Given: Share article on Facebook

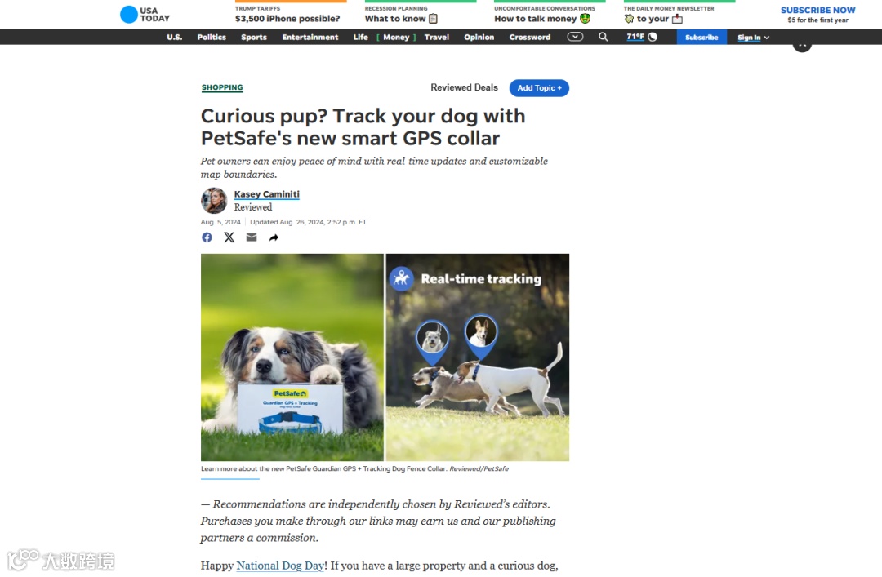Looking at the screenshot, I should tap(207, 237).
